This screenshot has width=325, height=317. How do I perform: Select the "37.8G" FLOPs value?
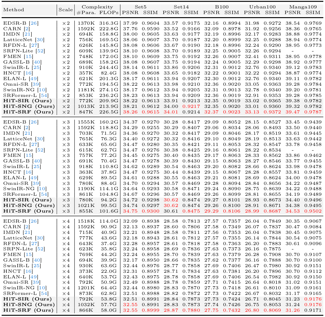(109, 172)
